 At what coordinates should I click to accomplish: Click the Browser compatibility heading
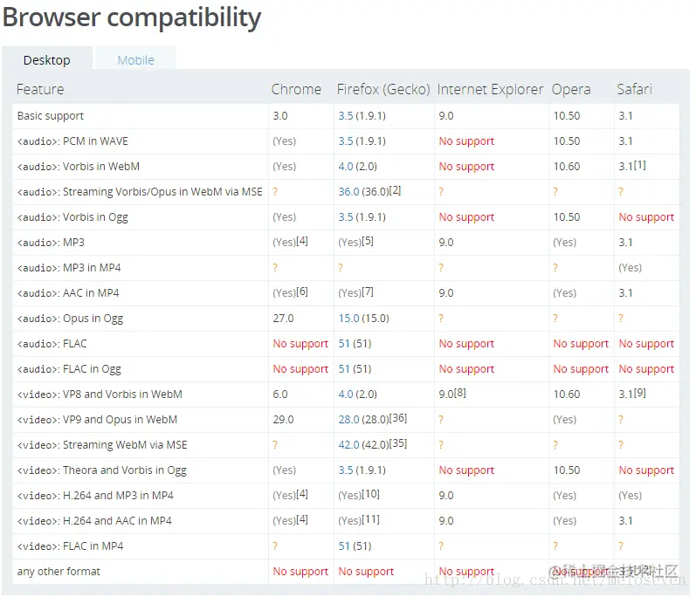coord(132,17)
